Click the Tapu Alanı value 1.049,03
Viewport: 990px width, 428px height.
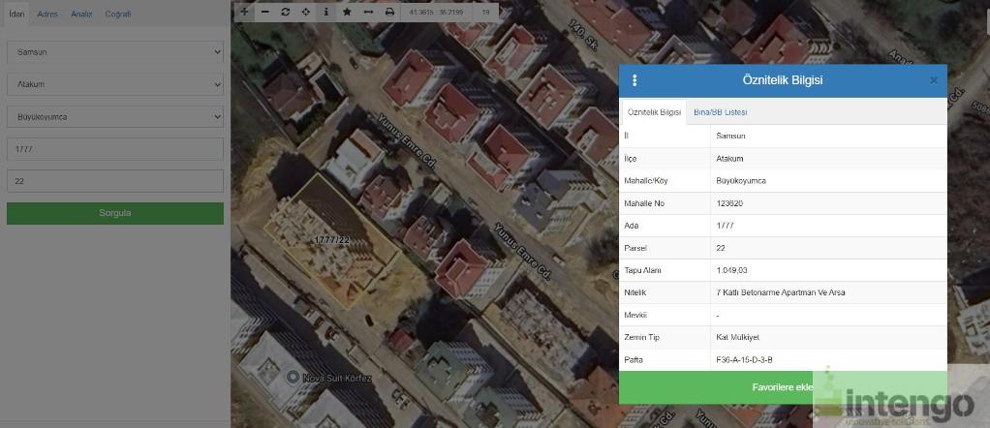pos(731,270)
